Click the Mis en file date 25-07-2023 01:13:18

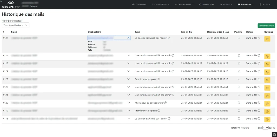pyautogui.click(x=192, y=79)
